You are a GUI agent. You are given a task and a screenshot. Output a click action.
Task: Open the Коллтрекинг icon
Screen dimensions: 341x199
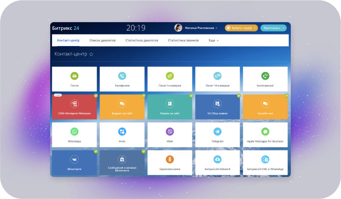(x=265, y=76)
